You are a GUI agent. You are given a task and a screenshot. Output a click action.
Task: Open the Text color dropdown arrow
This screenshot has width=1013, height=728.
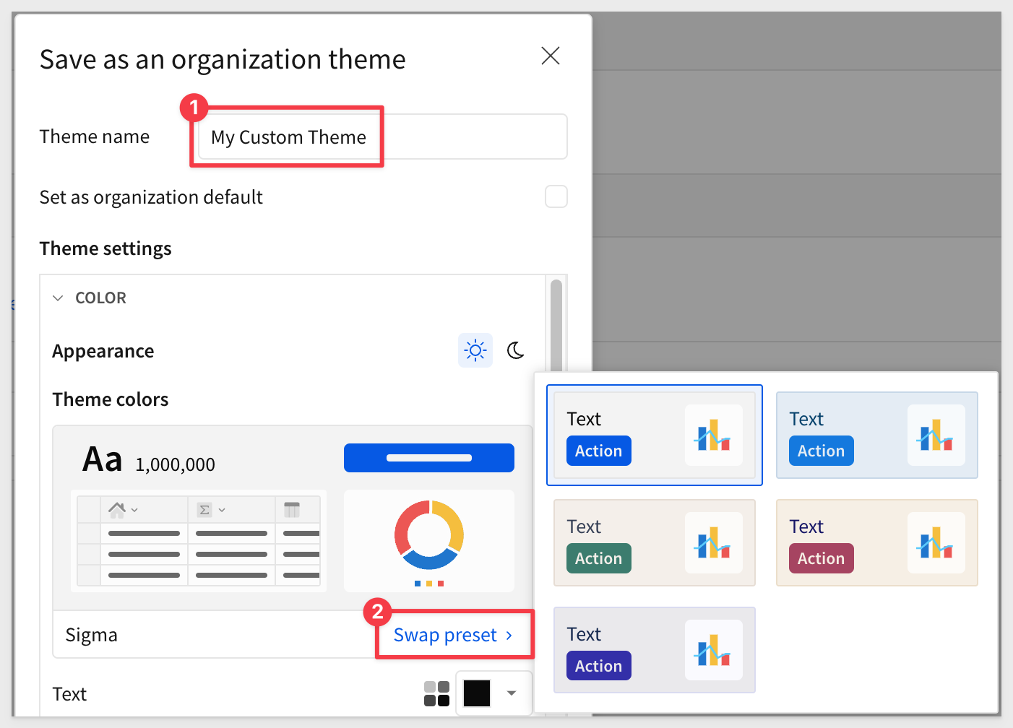click(x=512, y=693)
